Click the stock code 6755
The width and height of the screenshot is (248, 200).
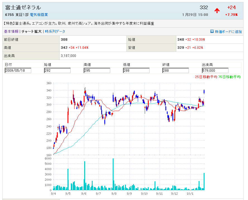[9, 15]
